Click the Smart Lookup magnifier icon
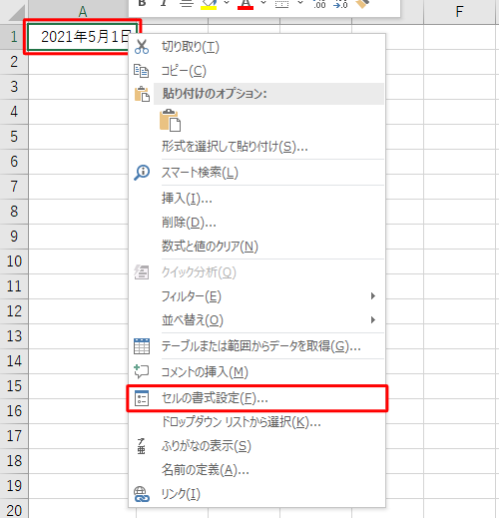The height and width of the screenshot is (518, 499). tap(142, 173)
